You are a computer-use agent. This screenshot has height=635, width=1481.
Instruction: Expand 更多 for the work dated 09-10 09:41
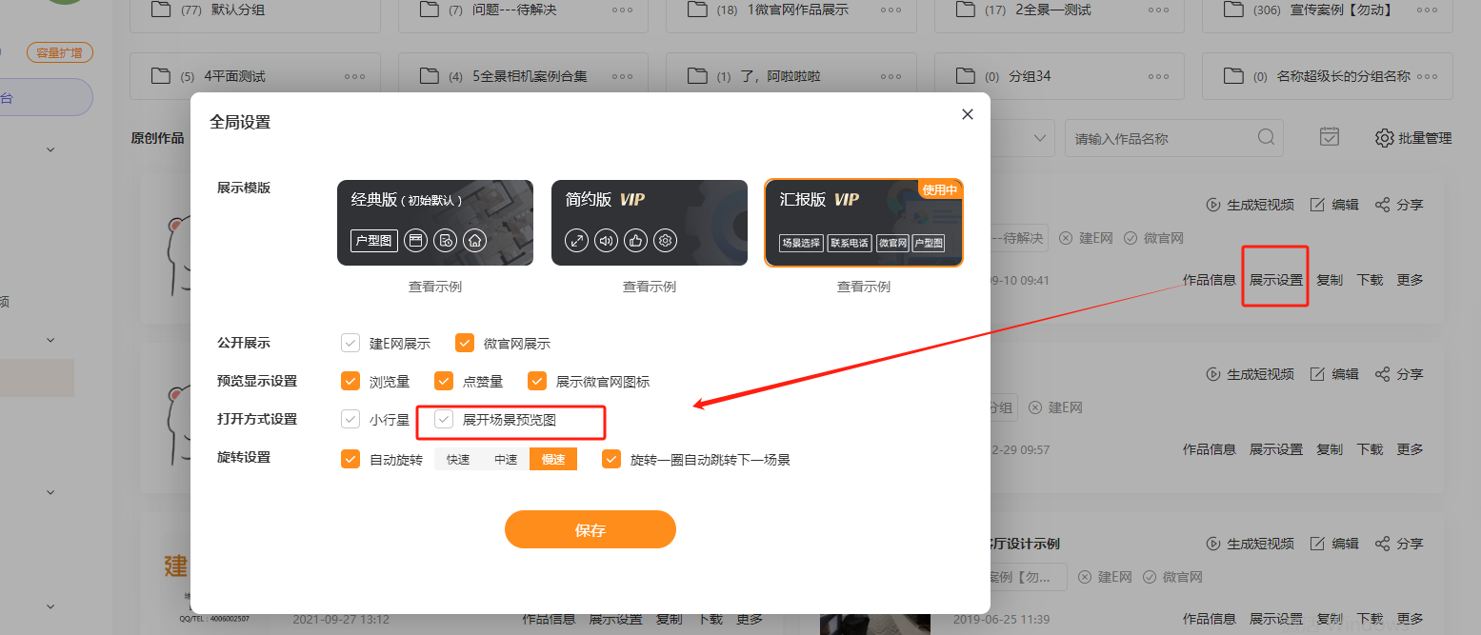pos(1410,280)
